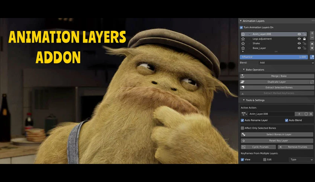Add a new animation layer with plus
The height and width of the screenshot is (182, 315).
click(312, 33)
